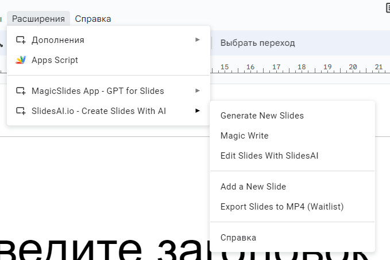Click the SlidesAI.io entry icon
Viewport: 390px width, 260px height.
[21, 111]
